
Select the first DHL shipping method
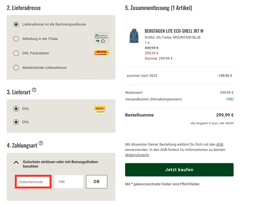[x=16, y=108]
